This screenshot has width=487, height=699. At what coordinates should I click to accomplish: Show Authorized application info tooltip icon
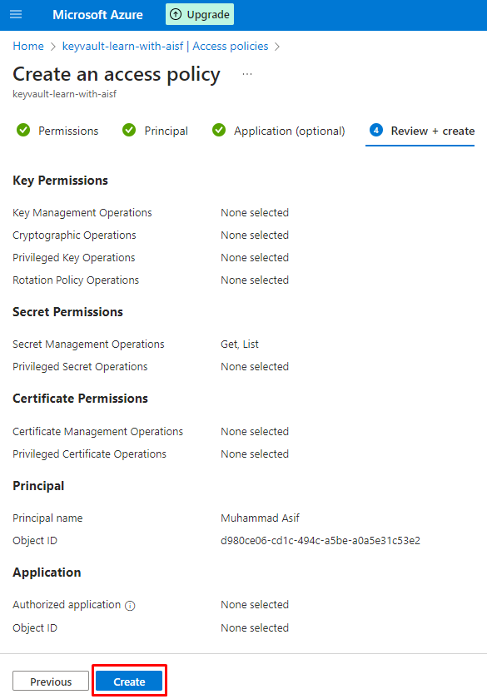130,606
